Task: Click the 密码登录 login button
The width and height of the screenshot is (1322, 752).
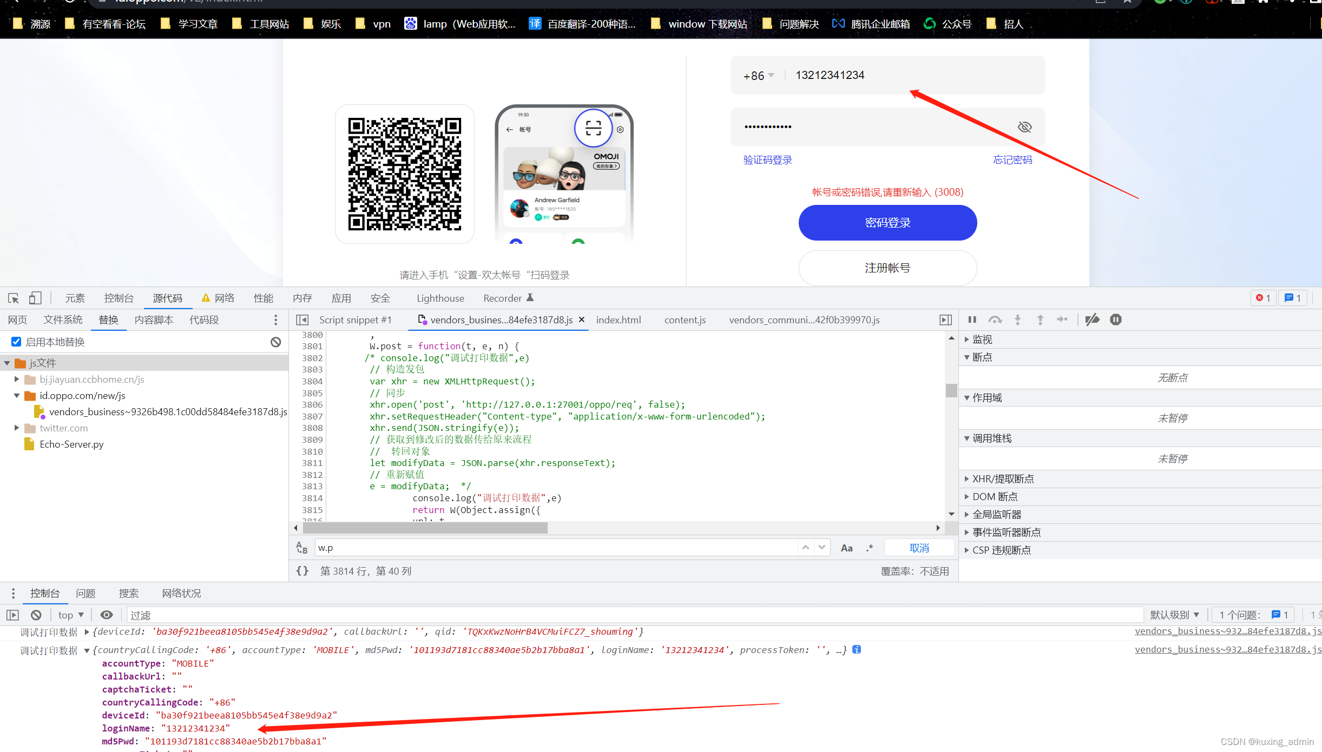Action: tap(887, 223)
